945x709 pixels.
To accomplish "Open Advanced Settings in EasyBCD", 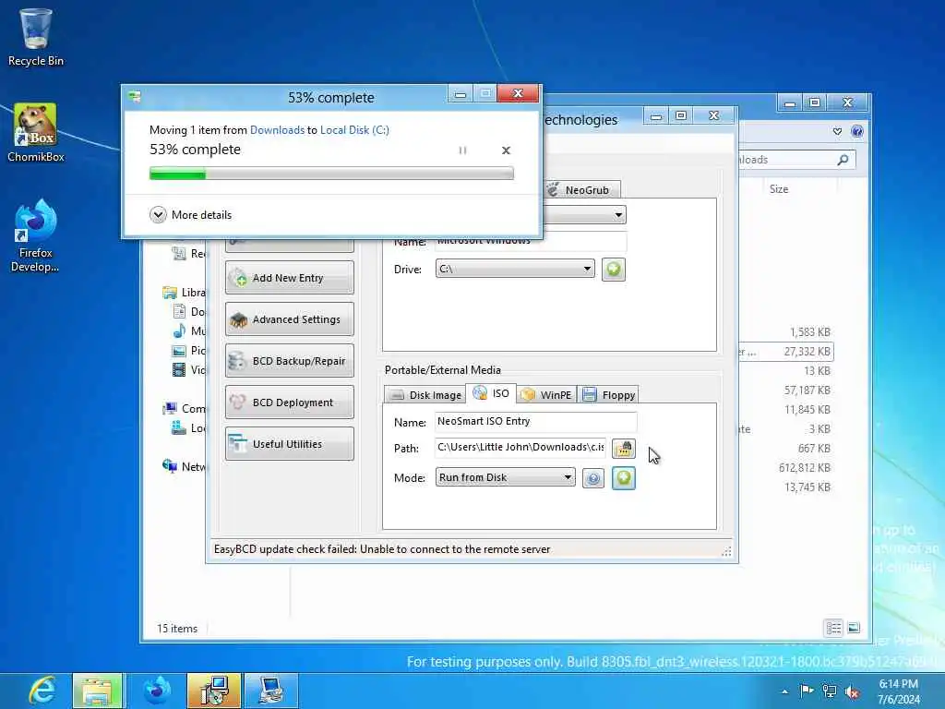I will [289, 318].
